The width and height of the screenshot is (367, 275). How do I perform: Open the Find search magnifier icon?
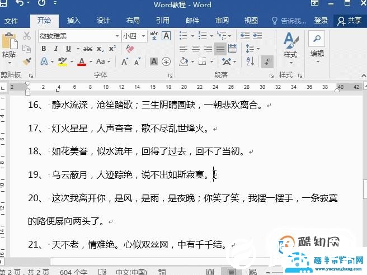(317, 38)
